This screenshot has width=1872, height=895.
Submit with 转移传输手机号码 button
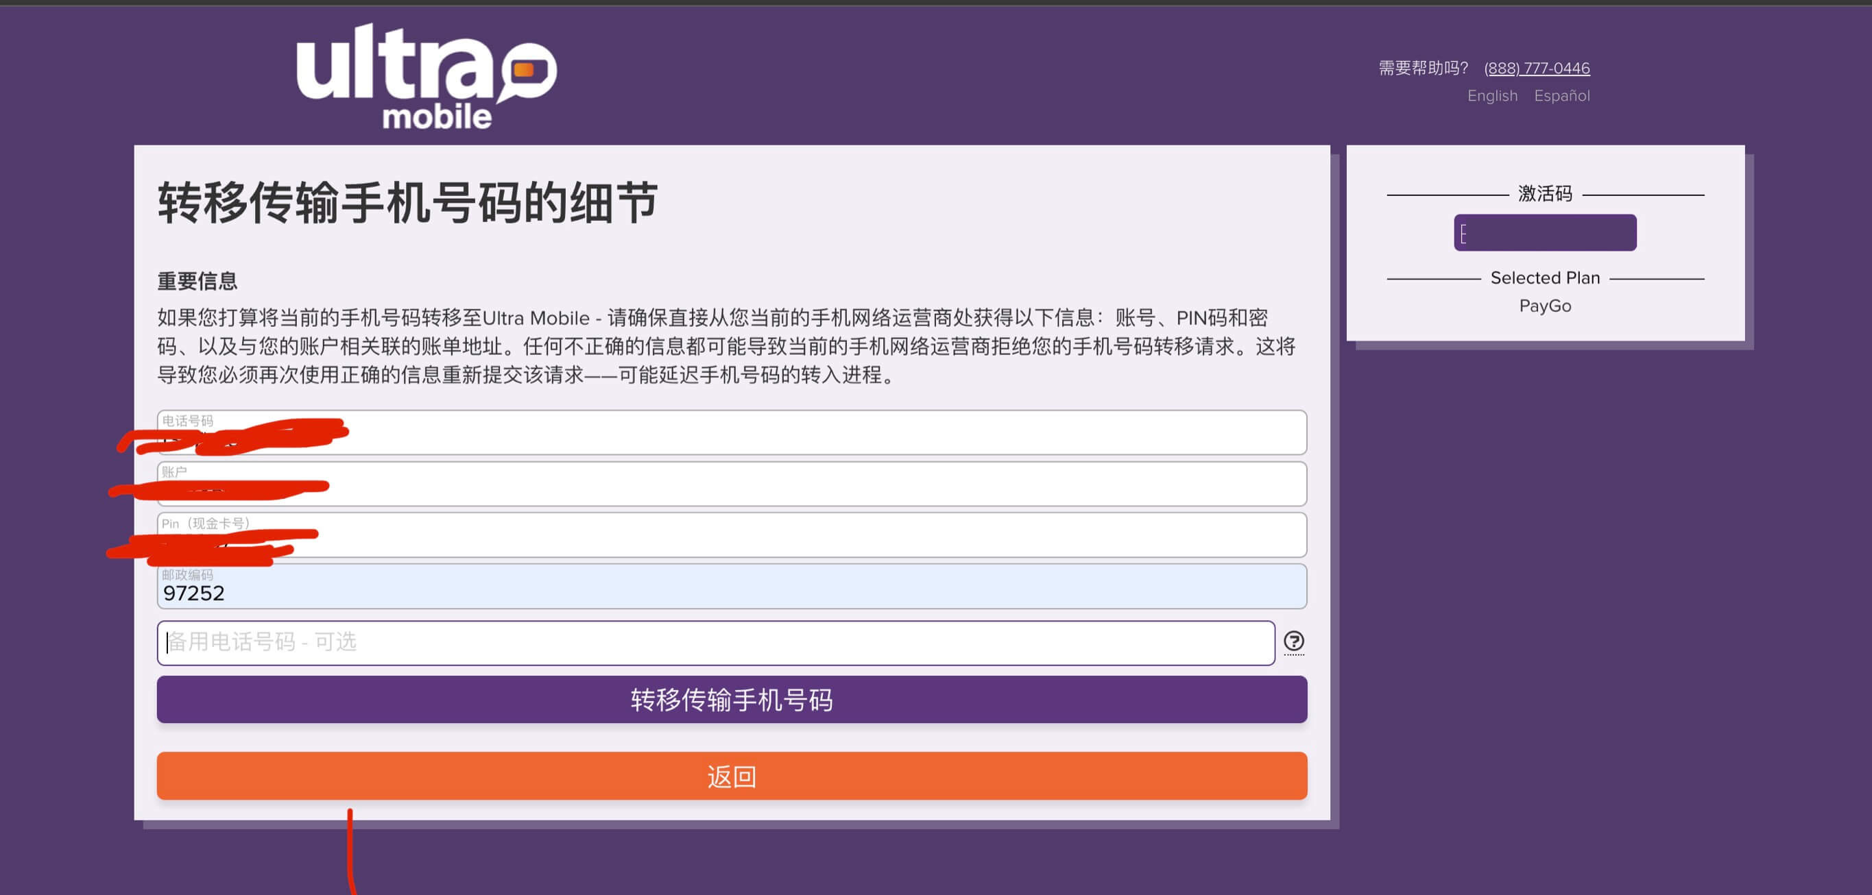click(732, 700)
